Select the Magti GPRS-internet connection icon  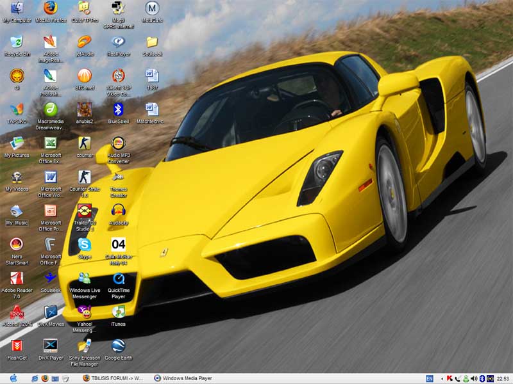(x=119, y=15)
